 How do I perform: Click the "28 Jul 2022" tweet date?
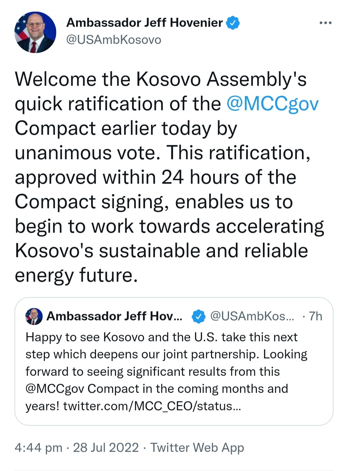point(106,447)
